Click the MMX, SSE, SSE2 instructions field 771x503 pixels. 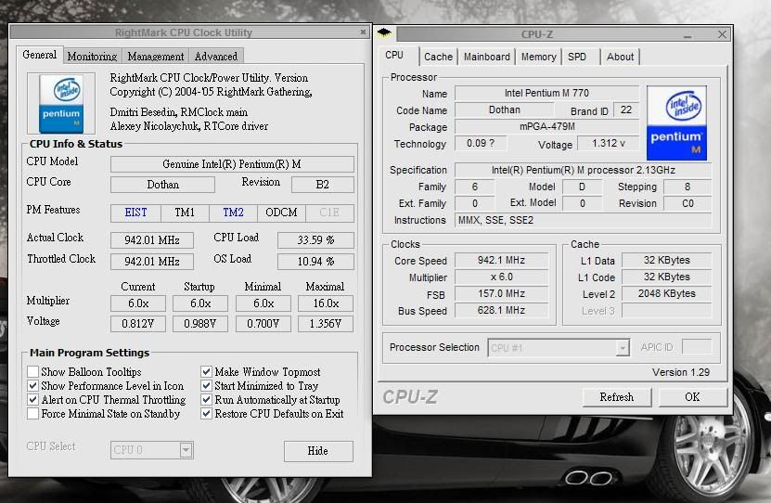584,220
